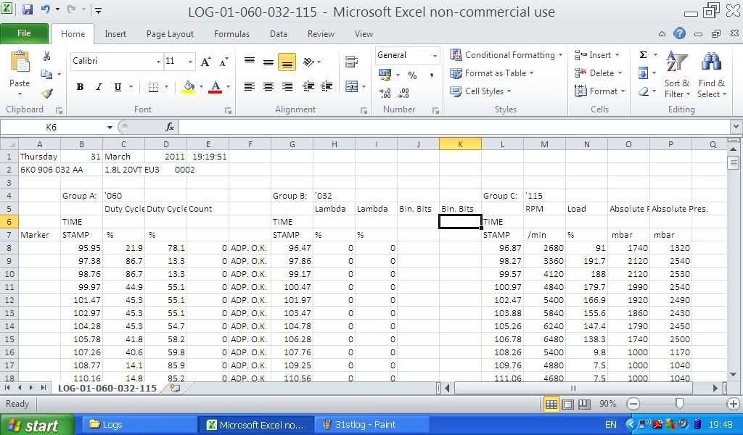Open Conditional Formatting menu button

(506, 55)
